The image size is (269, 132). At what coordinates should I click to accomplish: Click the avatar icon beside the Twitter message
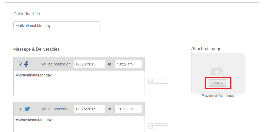click(150, 126)
